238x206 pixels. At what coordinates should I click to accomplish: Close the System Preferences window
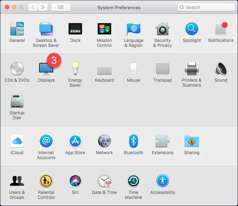click(x=7, y=7)
